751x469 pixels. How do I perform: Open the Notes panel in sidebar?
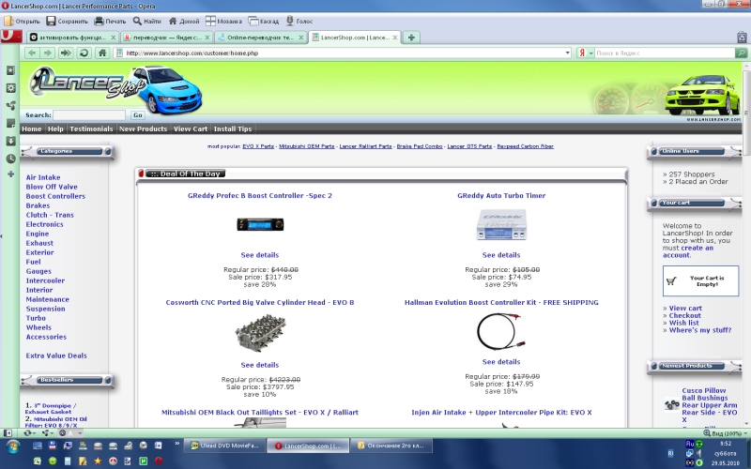coord(10,124)
